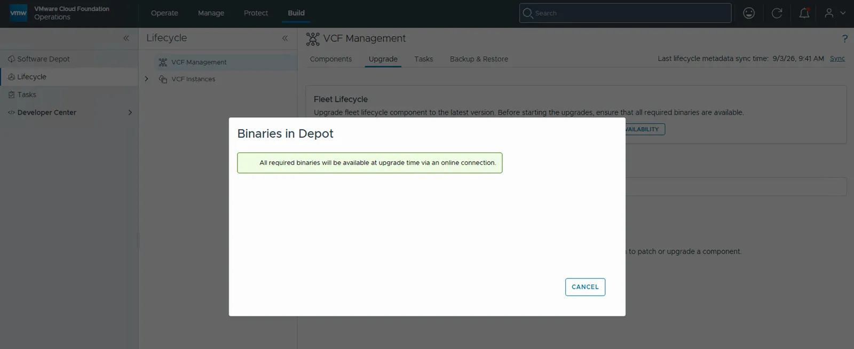Click CANCEL in Binaries in Depot dialog
Viewport: 854px width, 349px height.
tap(585, 287)
